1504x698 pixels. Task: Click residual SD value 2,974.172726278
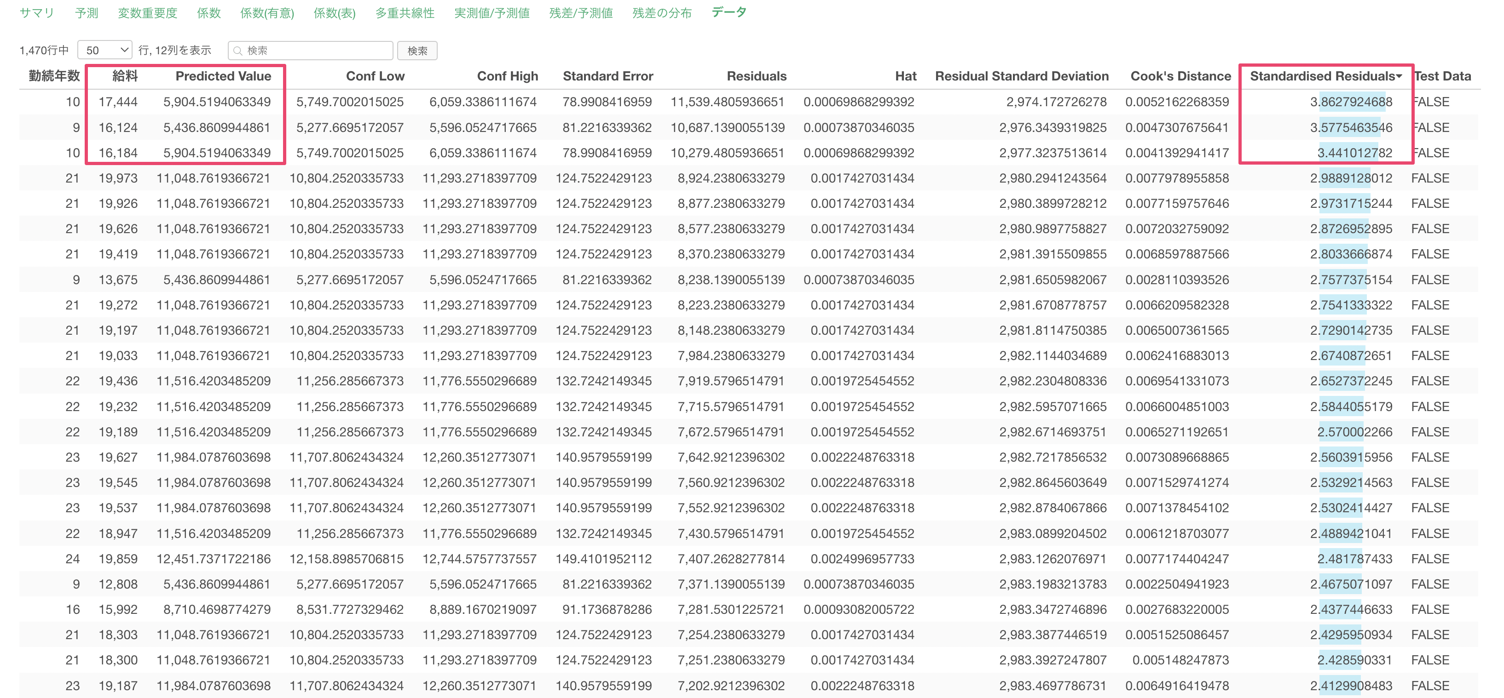point(1056,102)
